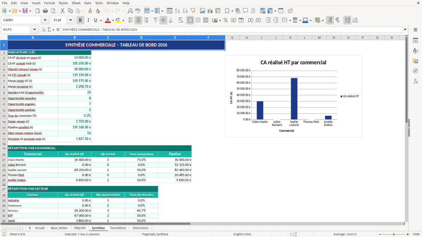
Task: Toggle Wrap Text
Action: tap(181, 20)
